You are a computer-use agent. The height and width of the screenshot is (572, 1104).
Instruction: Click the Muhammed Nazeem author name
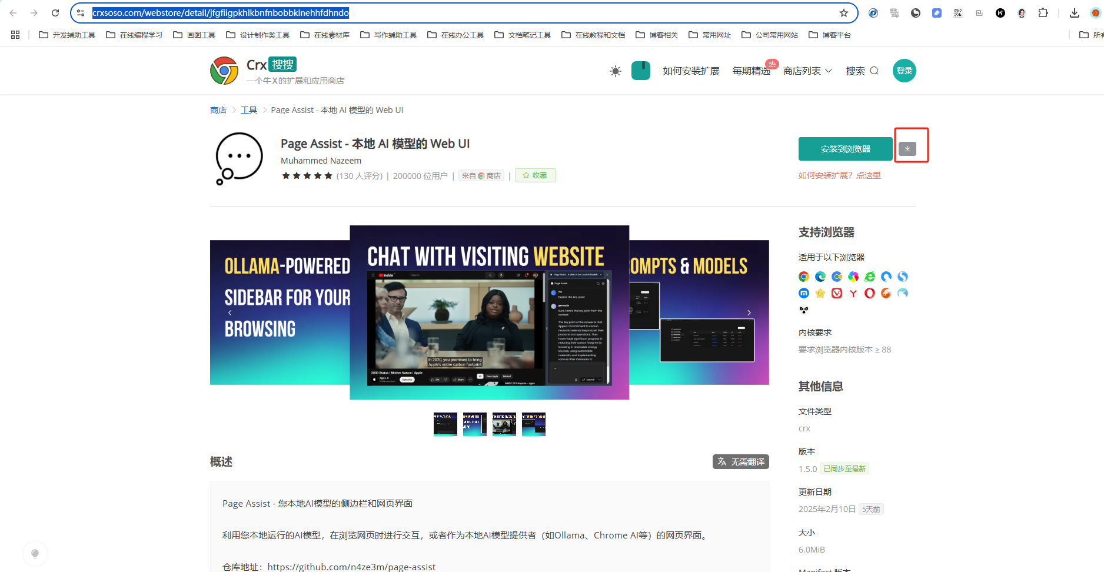(321, 161)
